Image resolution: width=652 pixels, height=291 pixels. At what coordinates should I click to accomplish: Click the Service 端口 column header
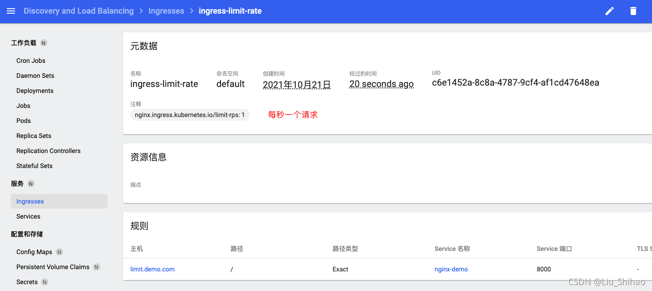click(554, 249)
